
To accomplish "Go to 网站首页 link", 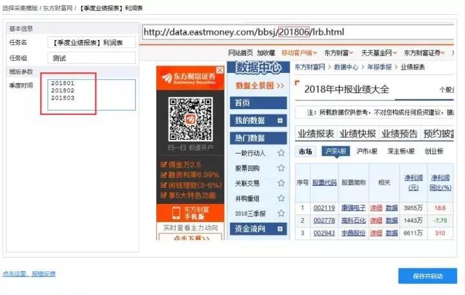I will (240, 53).
